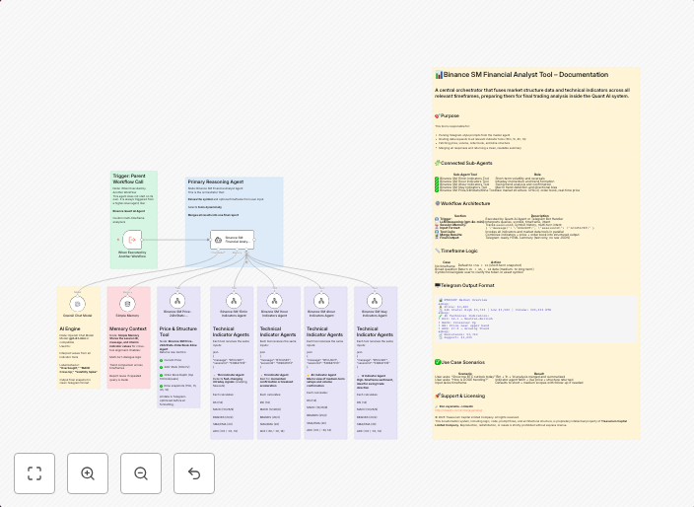Zoom in on the workflow canvas
The height and width of the screenshot is (507, 694).
coord(88,473)
